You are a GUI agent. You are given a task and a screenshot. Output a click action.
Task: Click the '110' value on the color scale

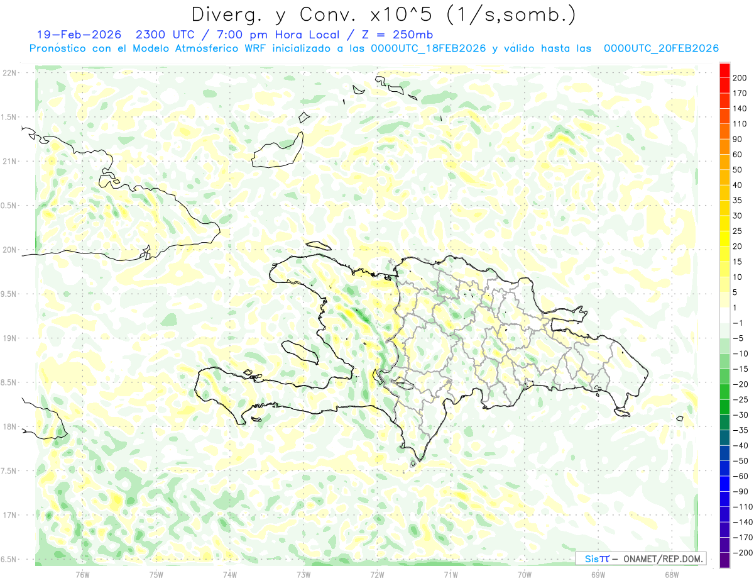coord(740,124)
